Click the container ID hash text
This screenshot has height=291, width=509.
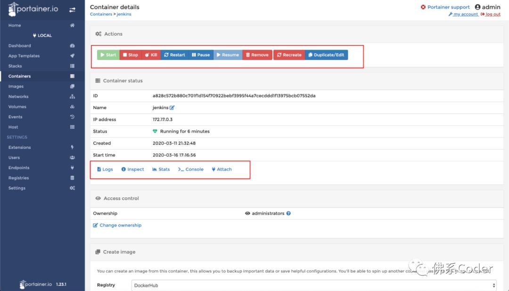(234, 96)
